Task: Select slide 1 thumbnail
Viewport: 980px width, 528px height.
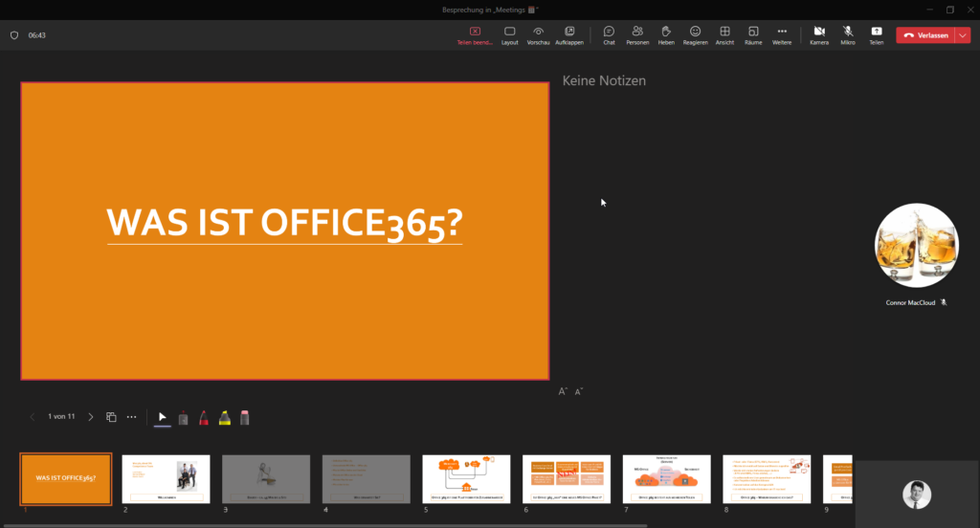Action: [x=66, y=478]
